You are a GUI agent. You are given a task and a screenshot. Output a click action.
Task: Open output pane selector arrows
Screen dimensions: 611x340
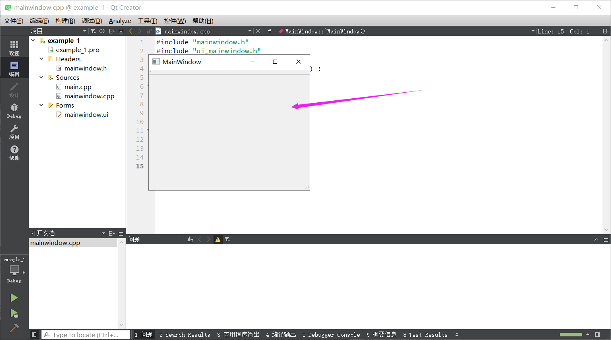[457, 334]
